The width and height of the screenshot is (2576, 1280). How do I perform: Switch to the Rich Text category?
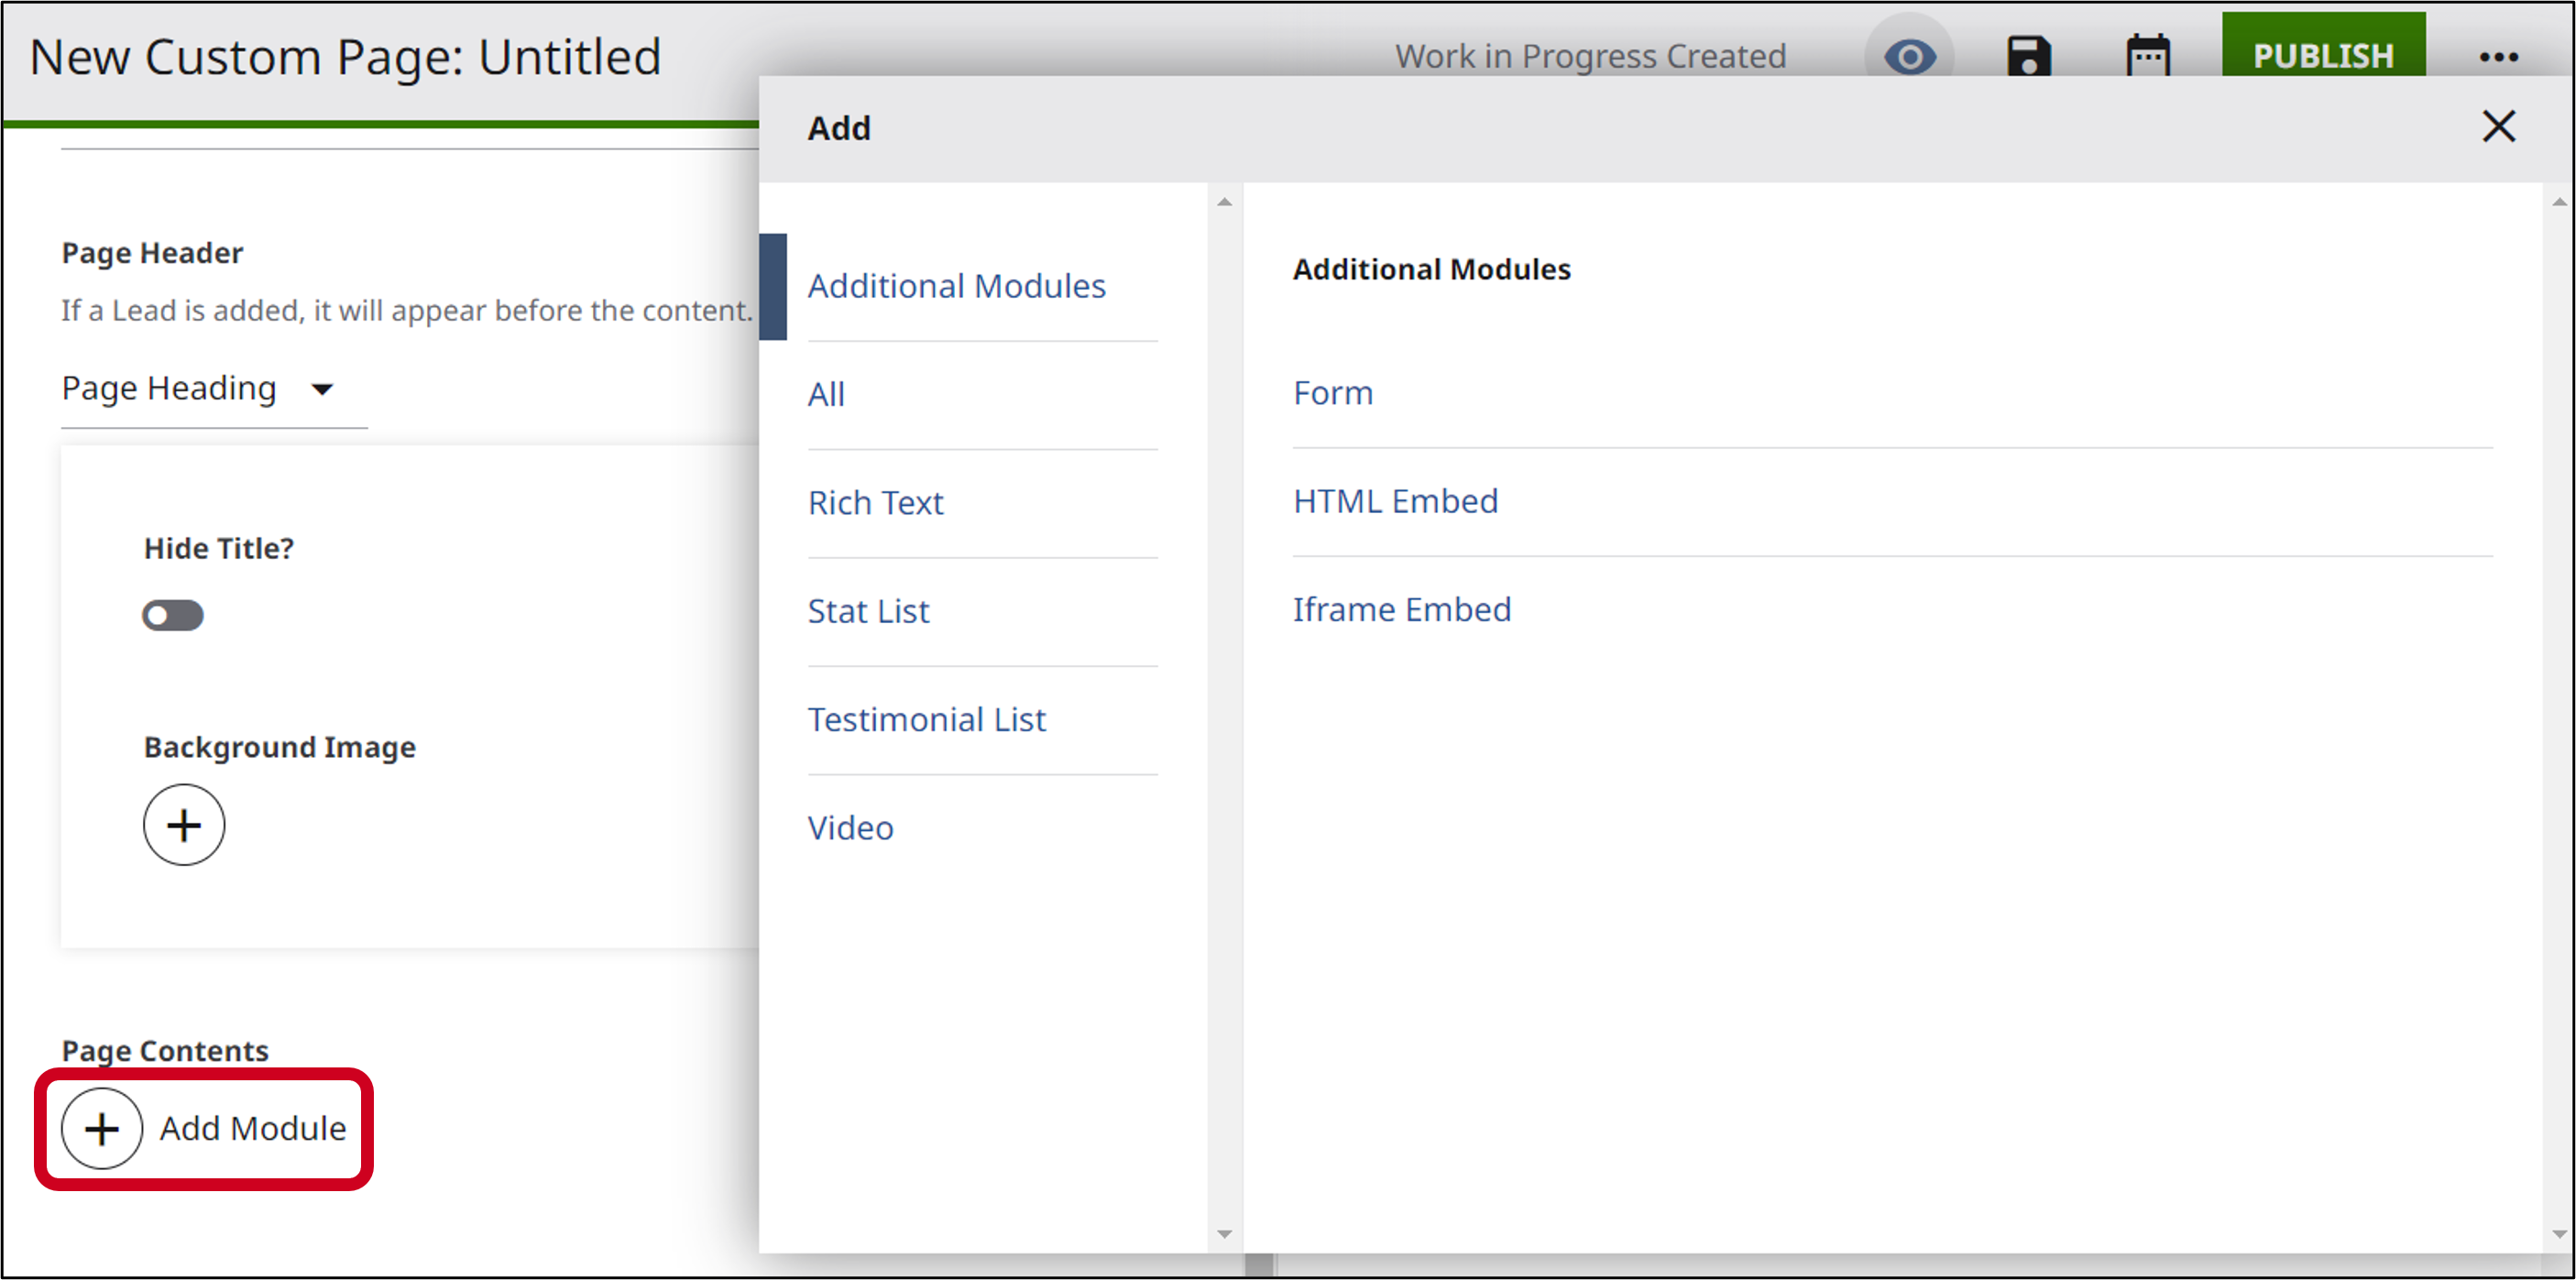[x=876, y=503]
